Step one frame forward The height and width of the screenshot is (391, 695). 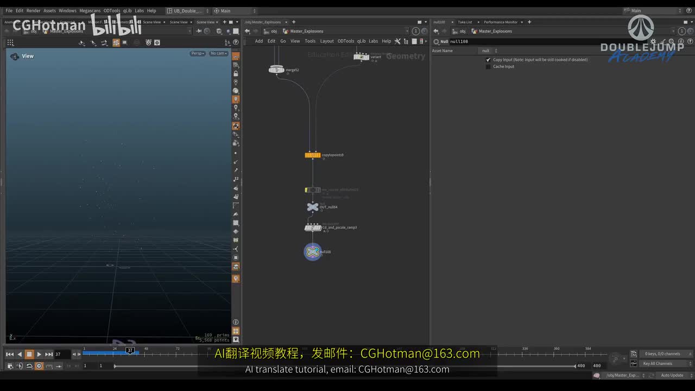pos(79,354)
